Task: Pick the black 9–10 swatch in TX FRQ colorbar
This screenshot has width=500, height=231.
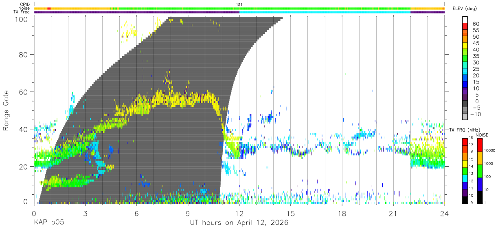Action: (x=465, y=199)
